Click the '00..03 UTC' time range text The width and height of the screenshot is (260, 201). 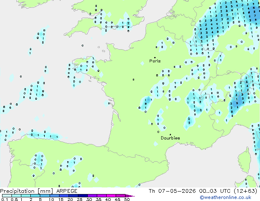point(215,191)
